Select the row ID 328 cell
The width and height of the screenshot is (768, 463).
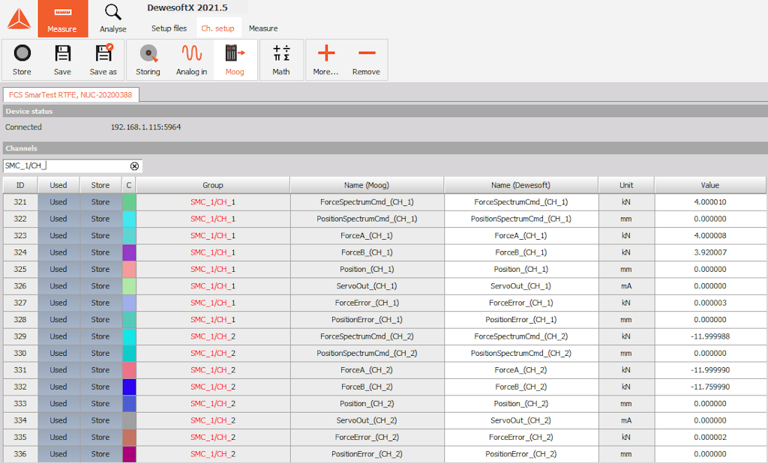[20, 320]
